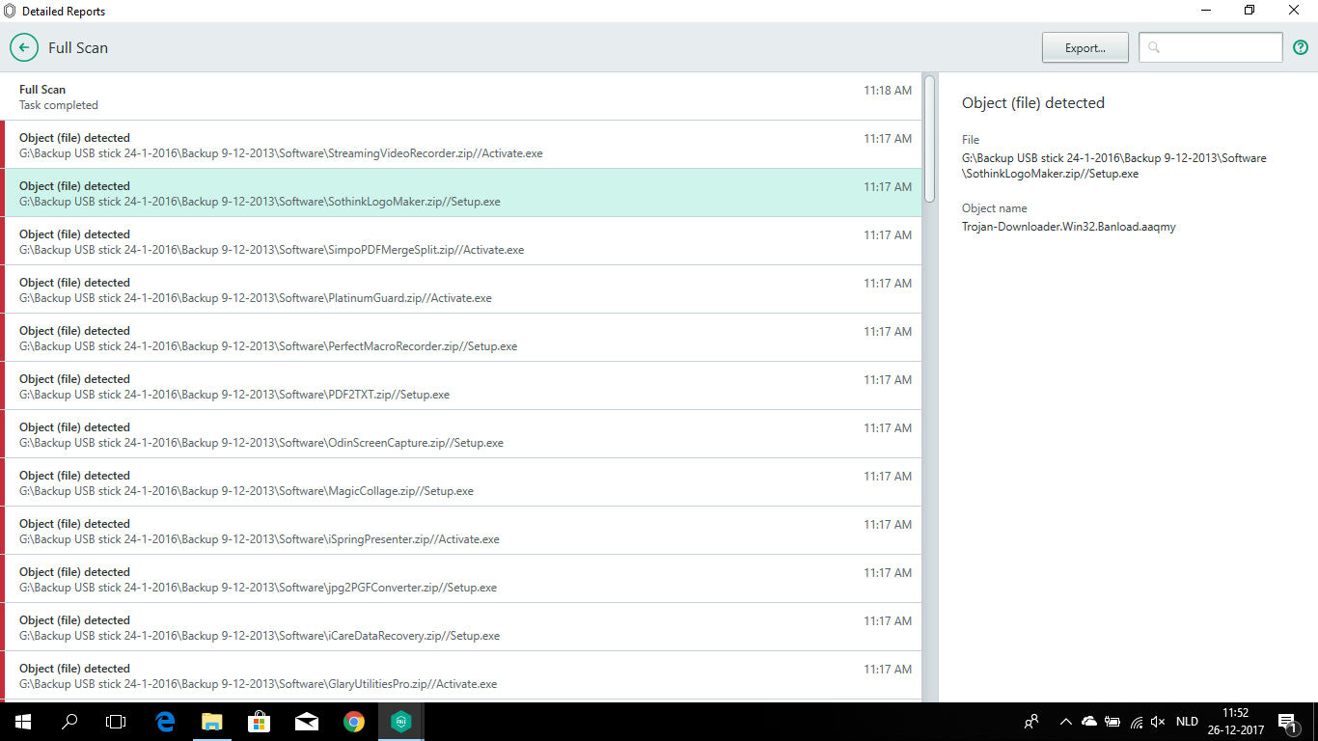The width and height of the screenshot is (1318, 741).
Task: Open the Windows Start menu
Action: pos(22,721)
